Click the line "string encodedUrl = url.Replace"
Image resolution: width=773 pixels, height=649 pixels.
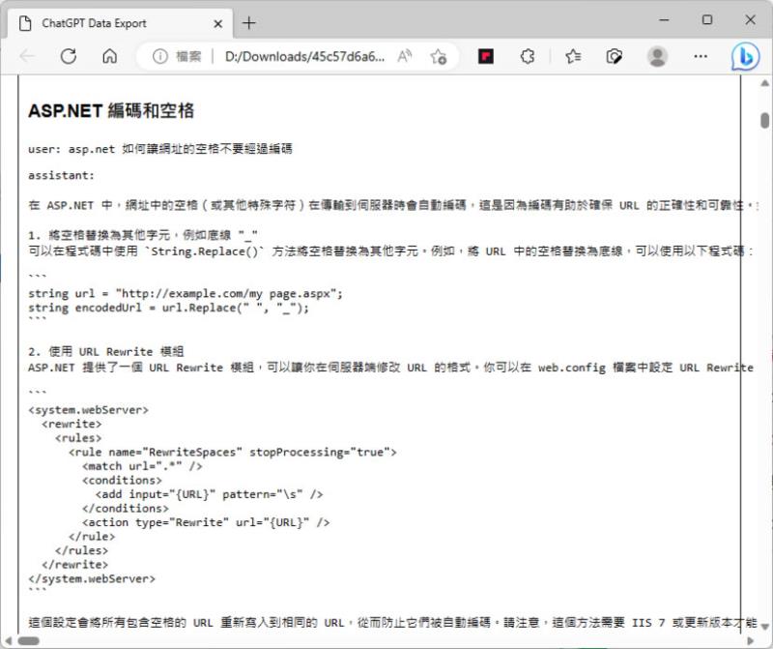point(168,308)
